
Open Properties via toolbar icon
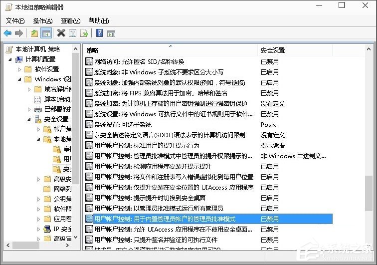tap(73, 33)
